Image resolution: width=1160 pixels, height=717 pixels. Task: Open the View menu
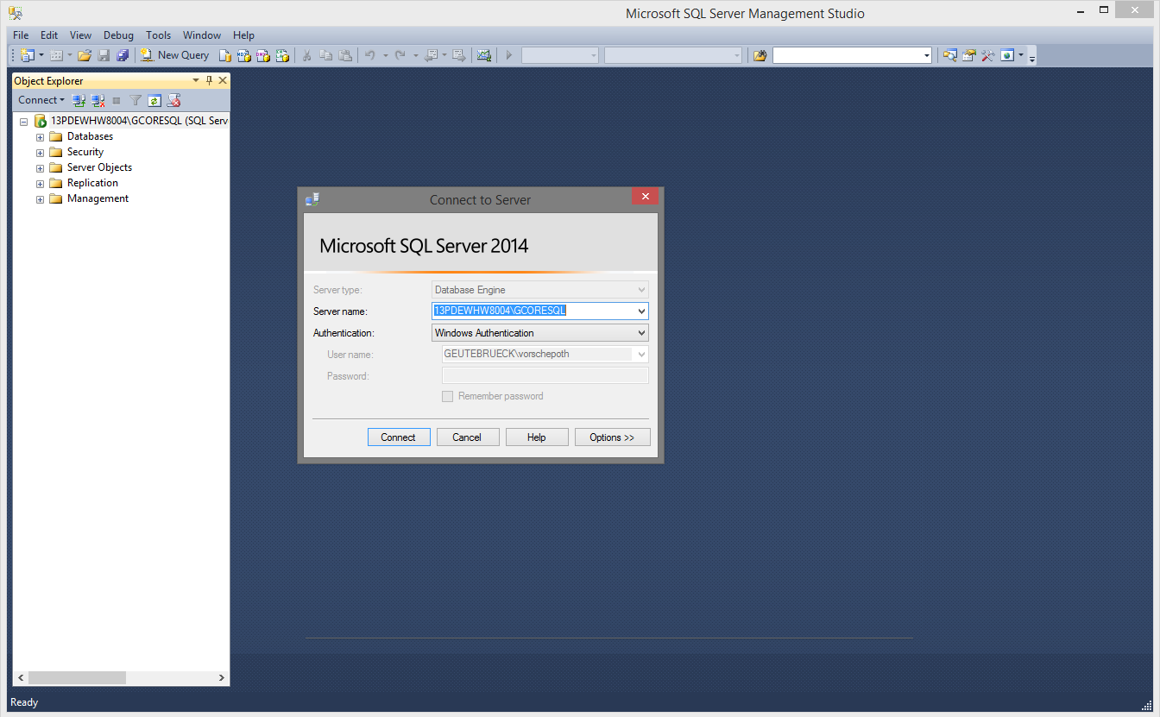tap(80, 35)
